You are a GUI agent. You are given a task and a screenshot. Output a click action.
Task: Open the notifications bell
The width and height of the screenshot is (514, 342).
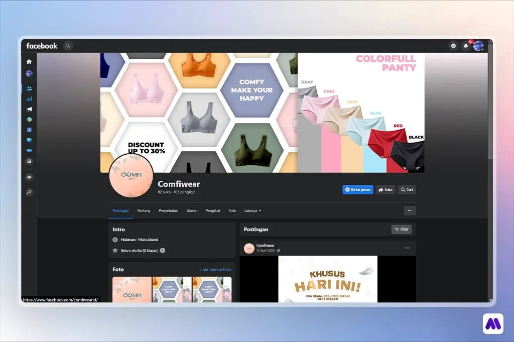click(x=466, y=46)
